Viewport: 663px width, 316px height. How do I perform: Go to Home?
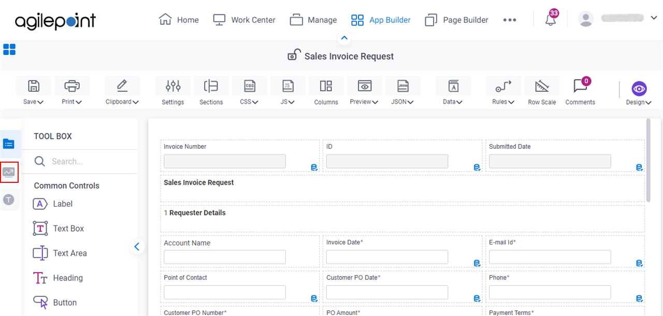179,20
